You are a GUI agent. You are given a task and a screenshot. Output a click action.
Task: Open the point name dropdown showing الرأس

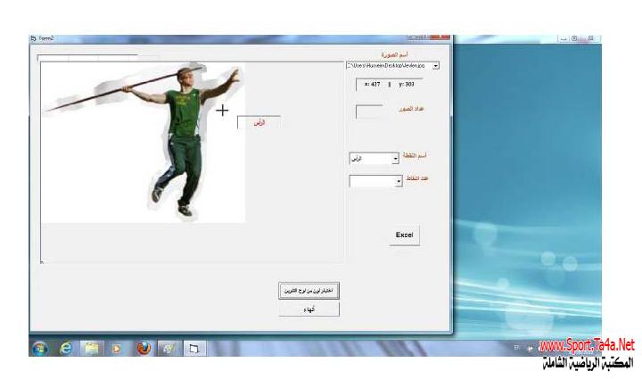[x=394, y=159]
